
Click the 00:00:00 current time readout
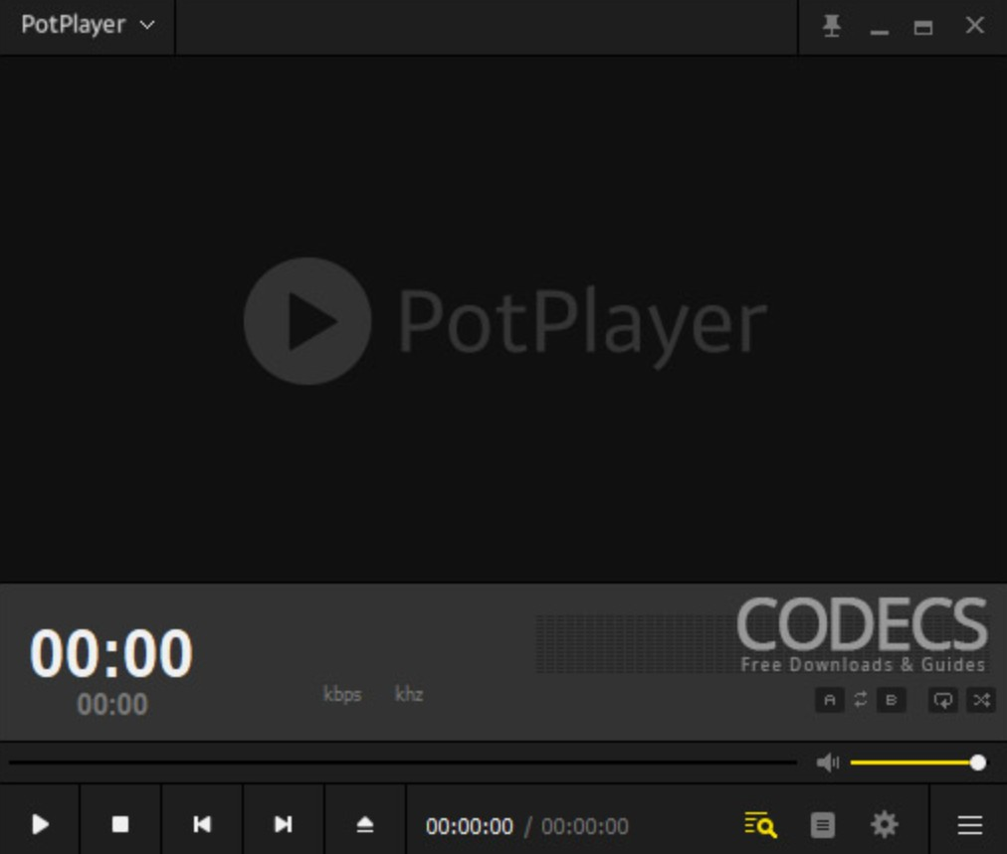[x=470, y=826]
